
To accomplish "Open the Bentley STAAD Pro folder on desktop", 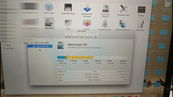I will pos(164,32).
